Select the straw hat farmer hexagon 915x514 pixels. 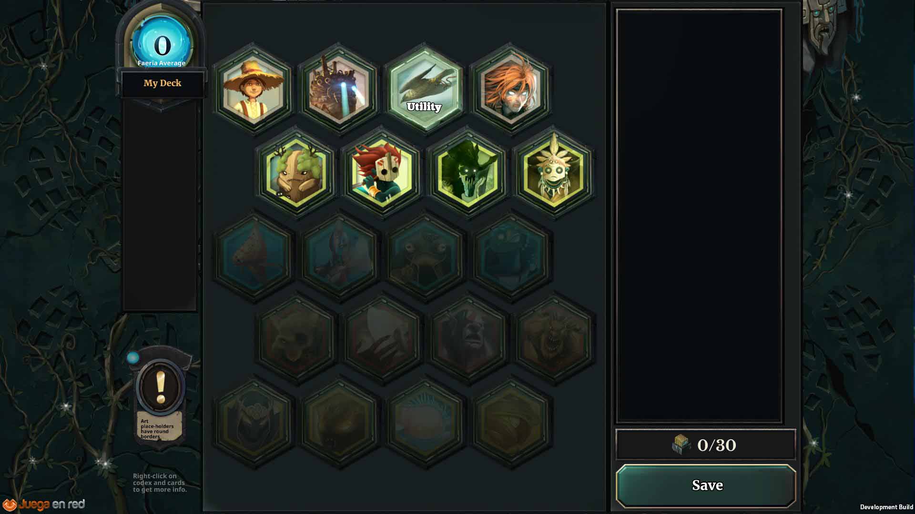click(x=253, y=89)
